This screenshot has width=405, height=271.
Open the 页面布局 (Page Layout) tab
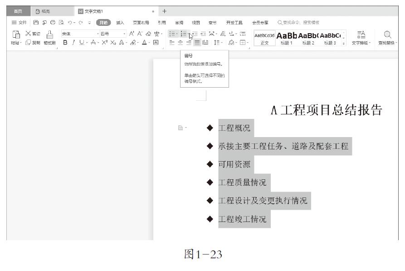141,22
